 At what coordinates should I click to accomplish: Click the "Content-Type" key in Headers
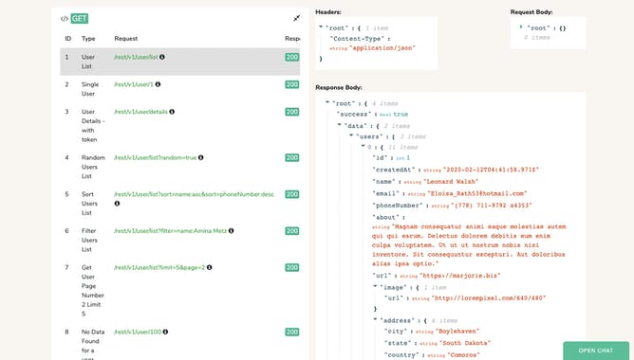[x=357, y=39]
